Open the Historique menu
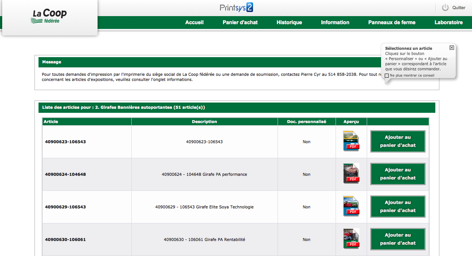Screen dimensions: 472x256 point(289,22)
